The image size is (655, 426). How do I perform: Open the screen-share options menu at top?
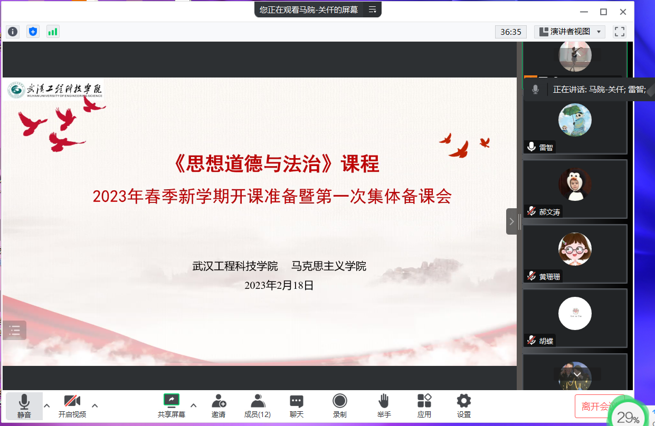tap(372, 9)
